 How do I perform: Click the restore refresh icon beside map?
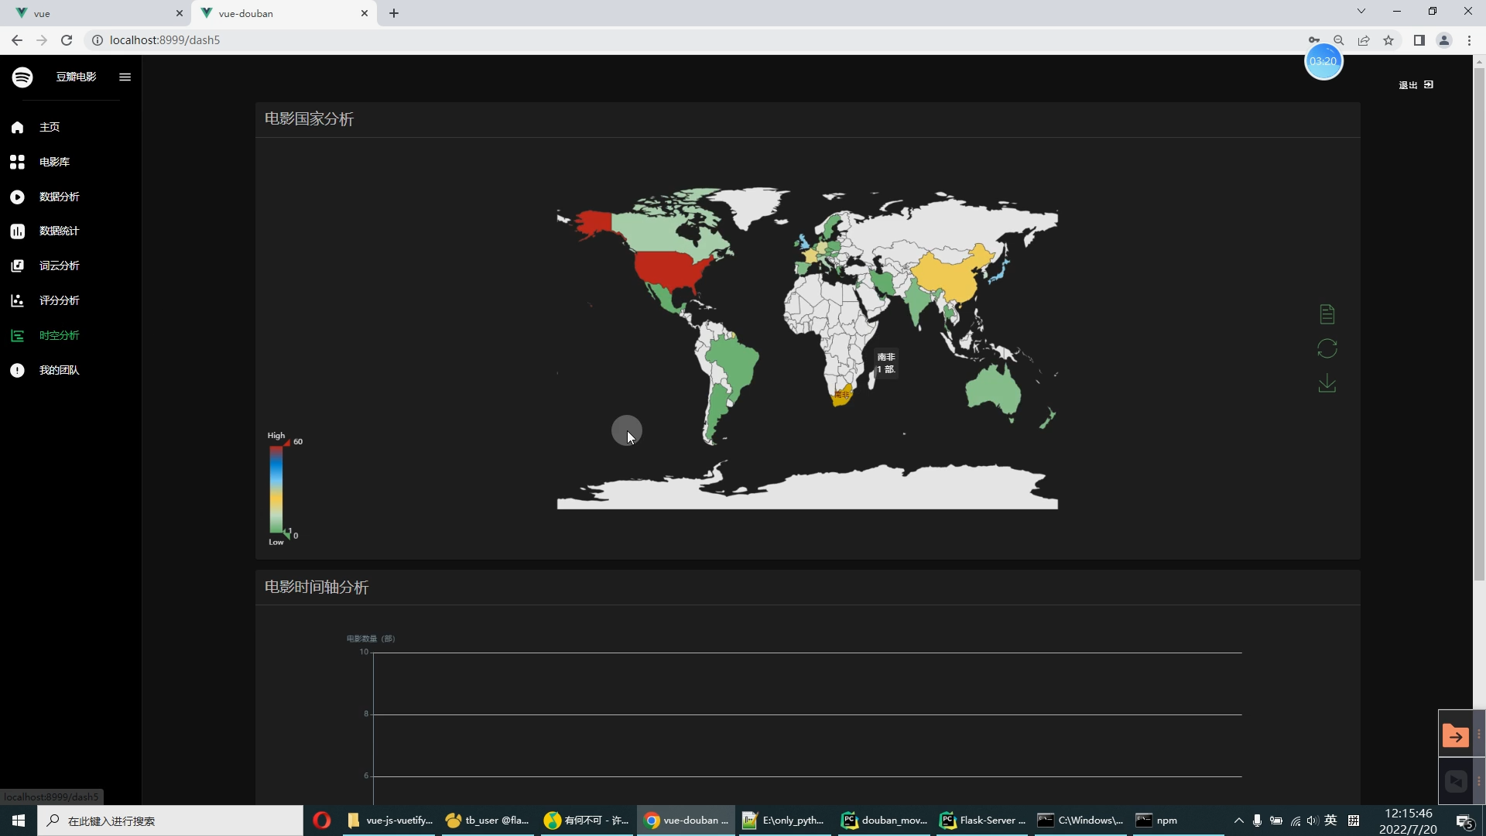[x=1327, y=348]
